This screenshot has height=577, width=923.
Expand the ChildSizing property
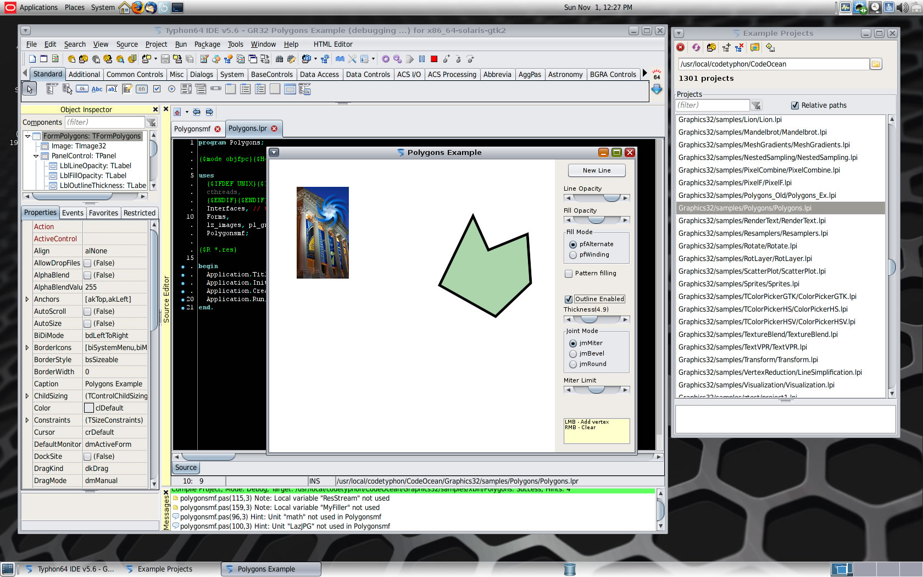27,396
